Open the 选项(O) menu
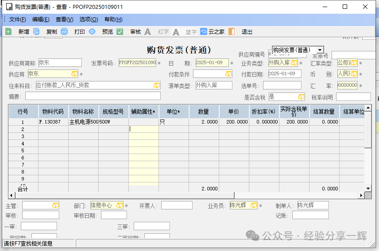 89,19
